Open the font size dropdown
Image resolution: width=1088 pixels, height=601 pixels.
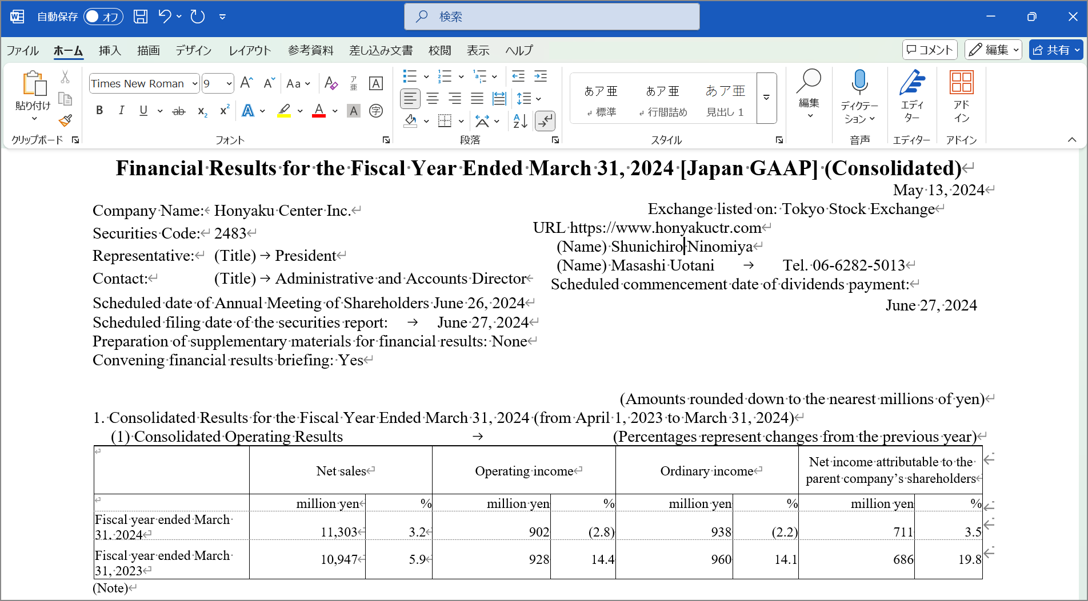coord(229,84)
